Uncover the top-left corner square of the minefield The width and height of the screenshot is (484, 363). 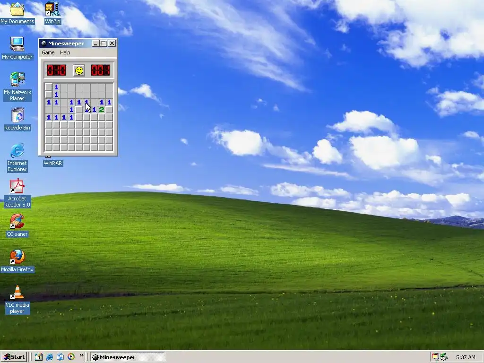pos(49,87)
